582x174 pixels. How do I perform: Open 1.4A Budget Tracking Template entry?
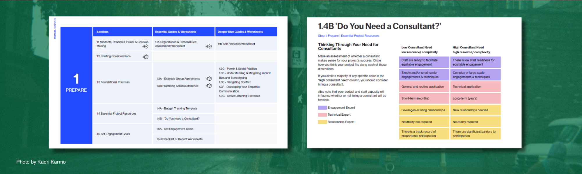(177, 108)
